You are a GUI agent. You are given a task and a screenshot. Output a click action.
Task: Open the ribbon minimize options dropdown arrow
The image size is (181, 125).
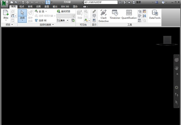87,7
